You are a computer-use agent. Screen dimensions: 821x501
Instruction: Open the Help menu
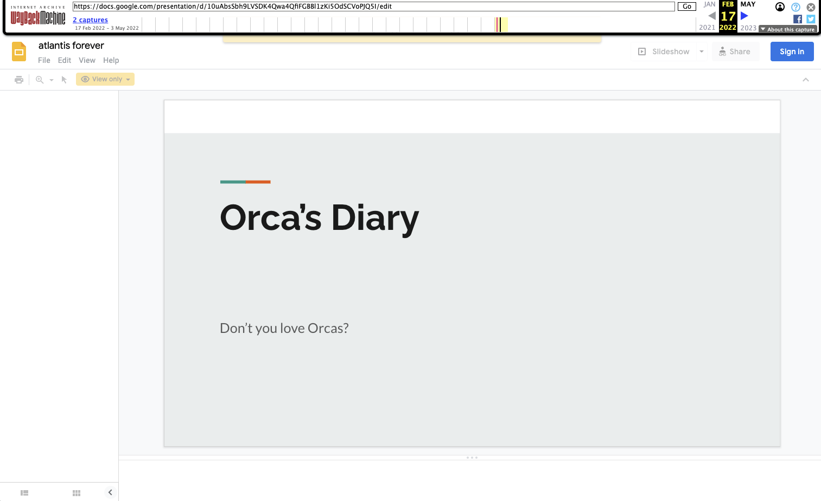tap(111, 60)
